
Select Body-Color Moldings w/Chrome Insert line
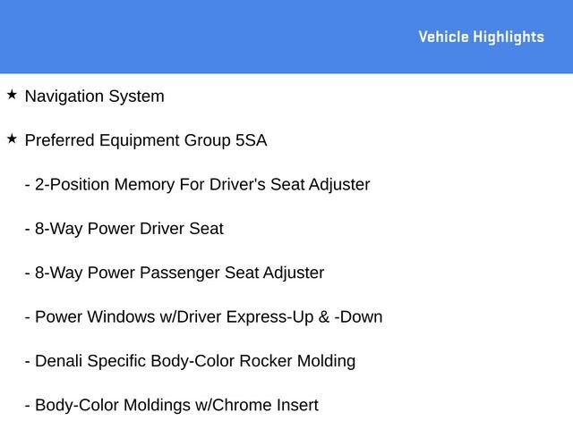[x=171, y=405]
